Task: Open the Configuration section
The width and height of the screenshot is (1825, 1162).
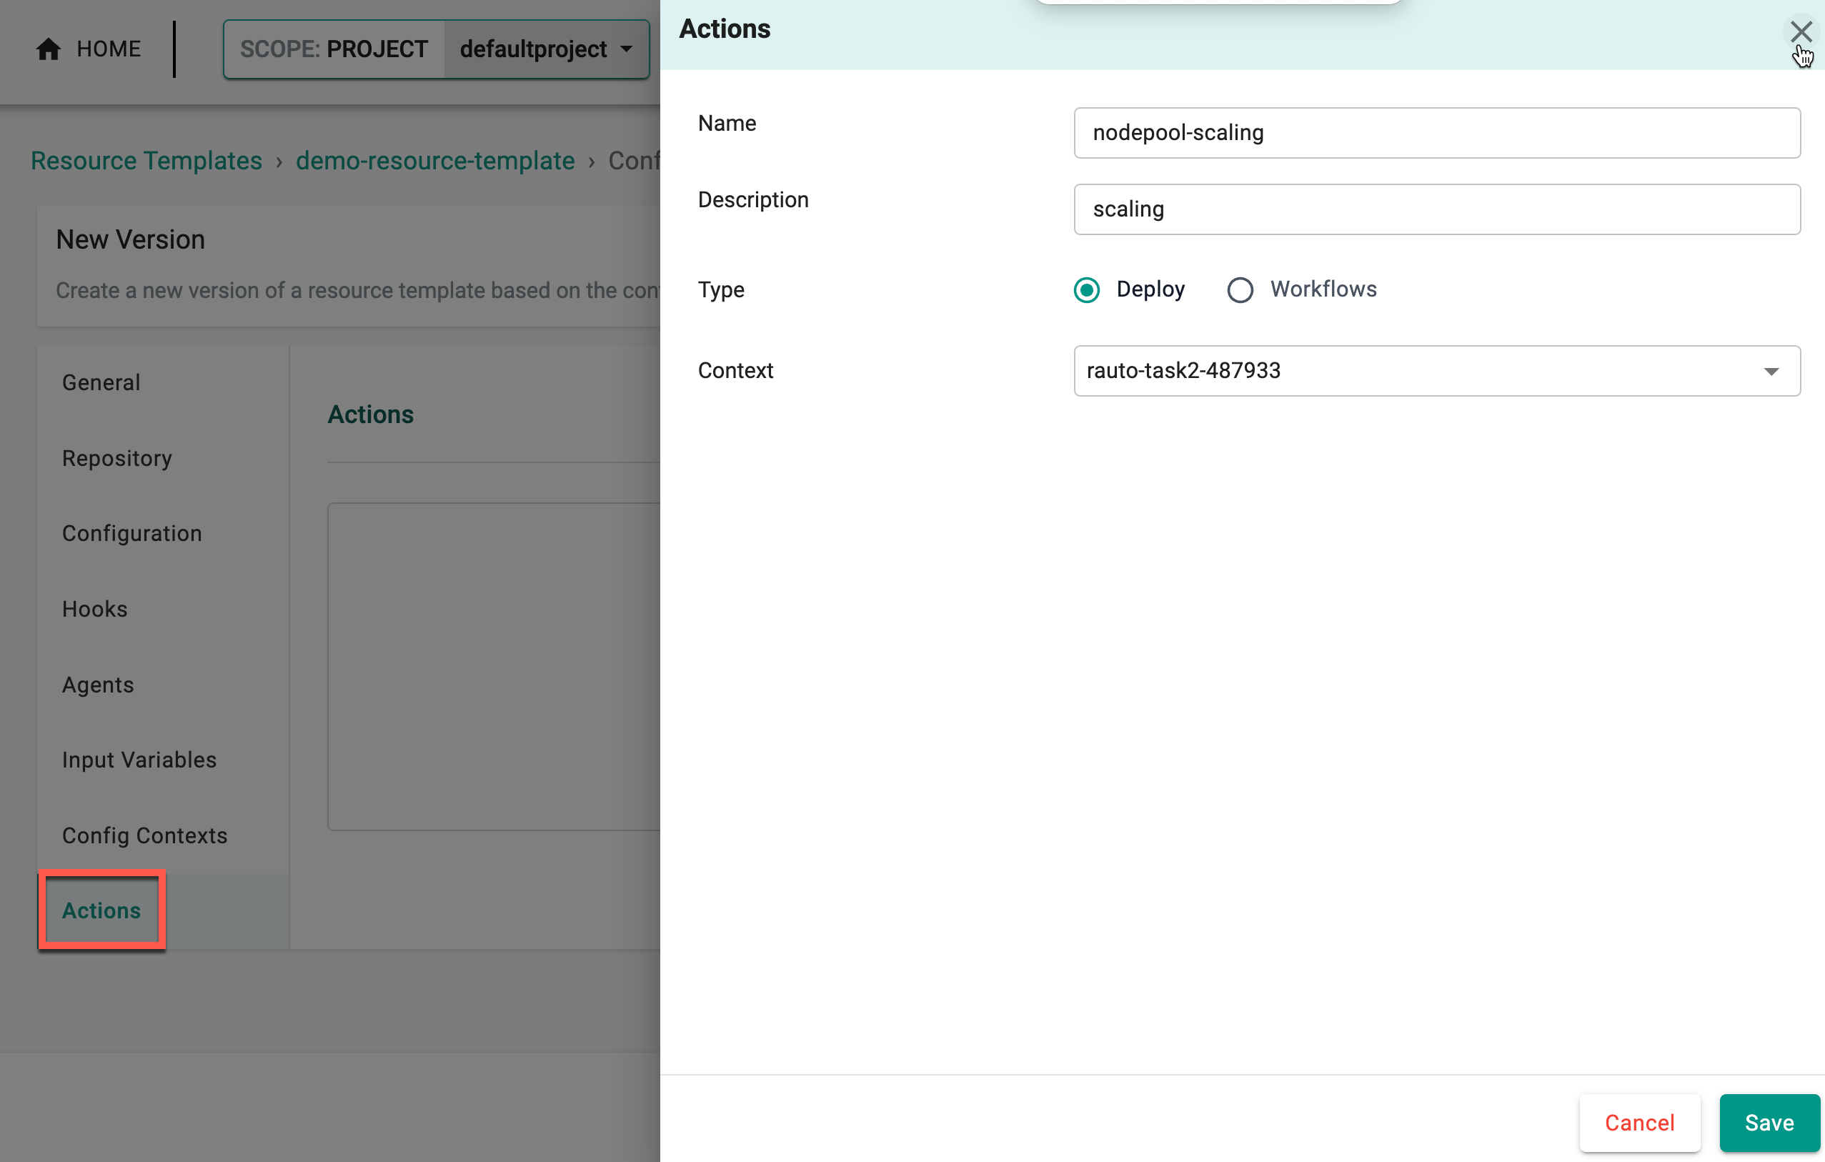Action: [131, 532]
